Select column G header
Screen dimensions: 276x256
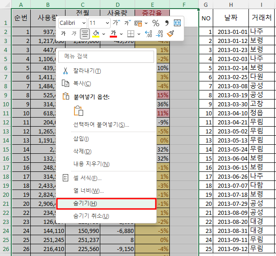(x=206, y=5)
